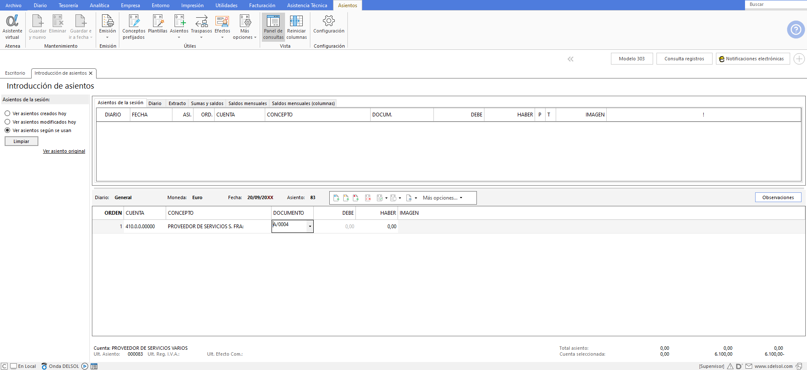Image resolution: width=807 pixels, height=370 pixels.
Task: Switch to Saldos mensuales (columnas) tab
Action: (303, 103)
